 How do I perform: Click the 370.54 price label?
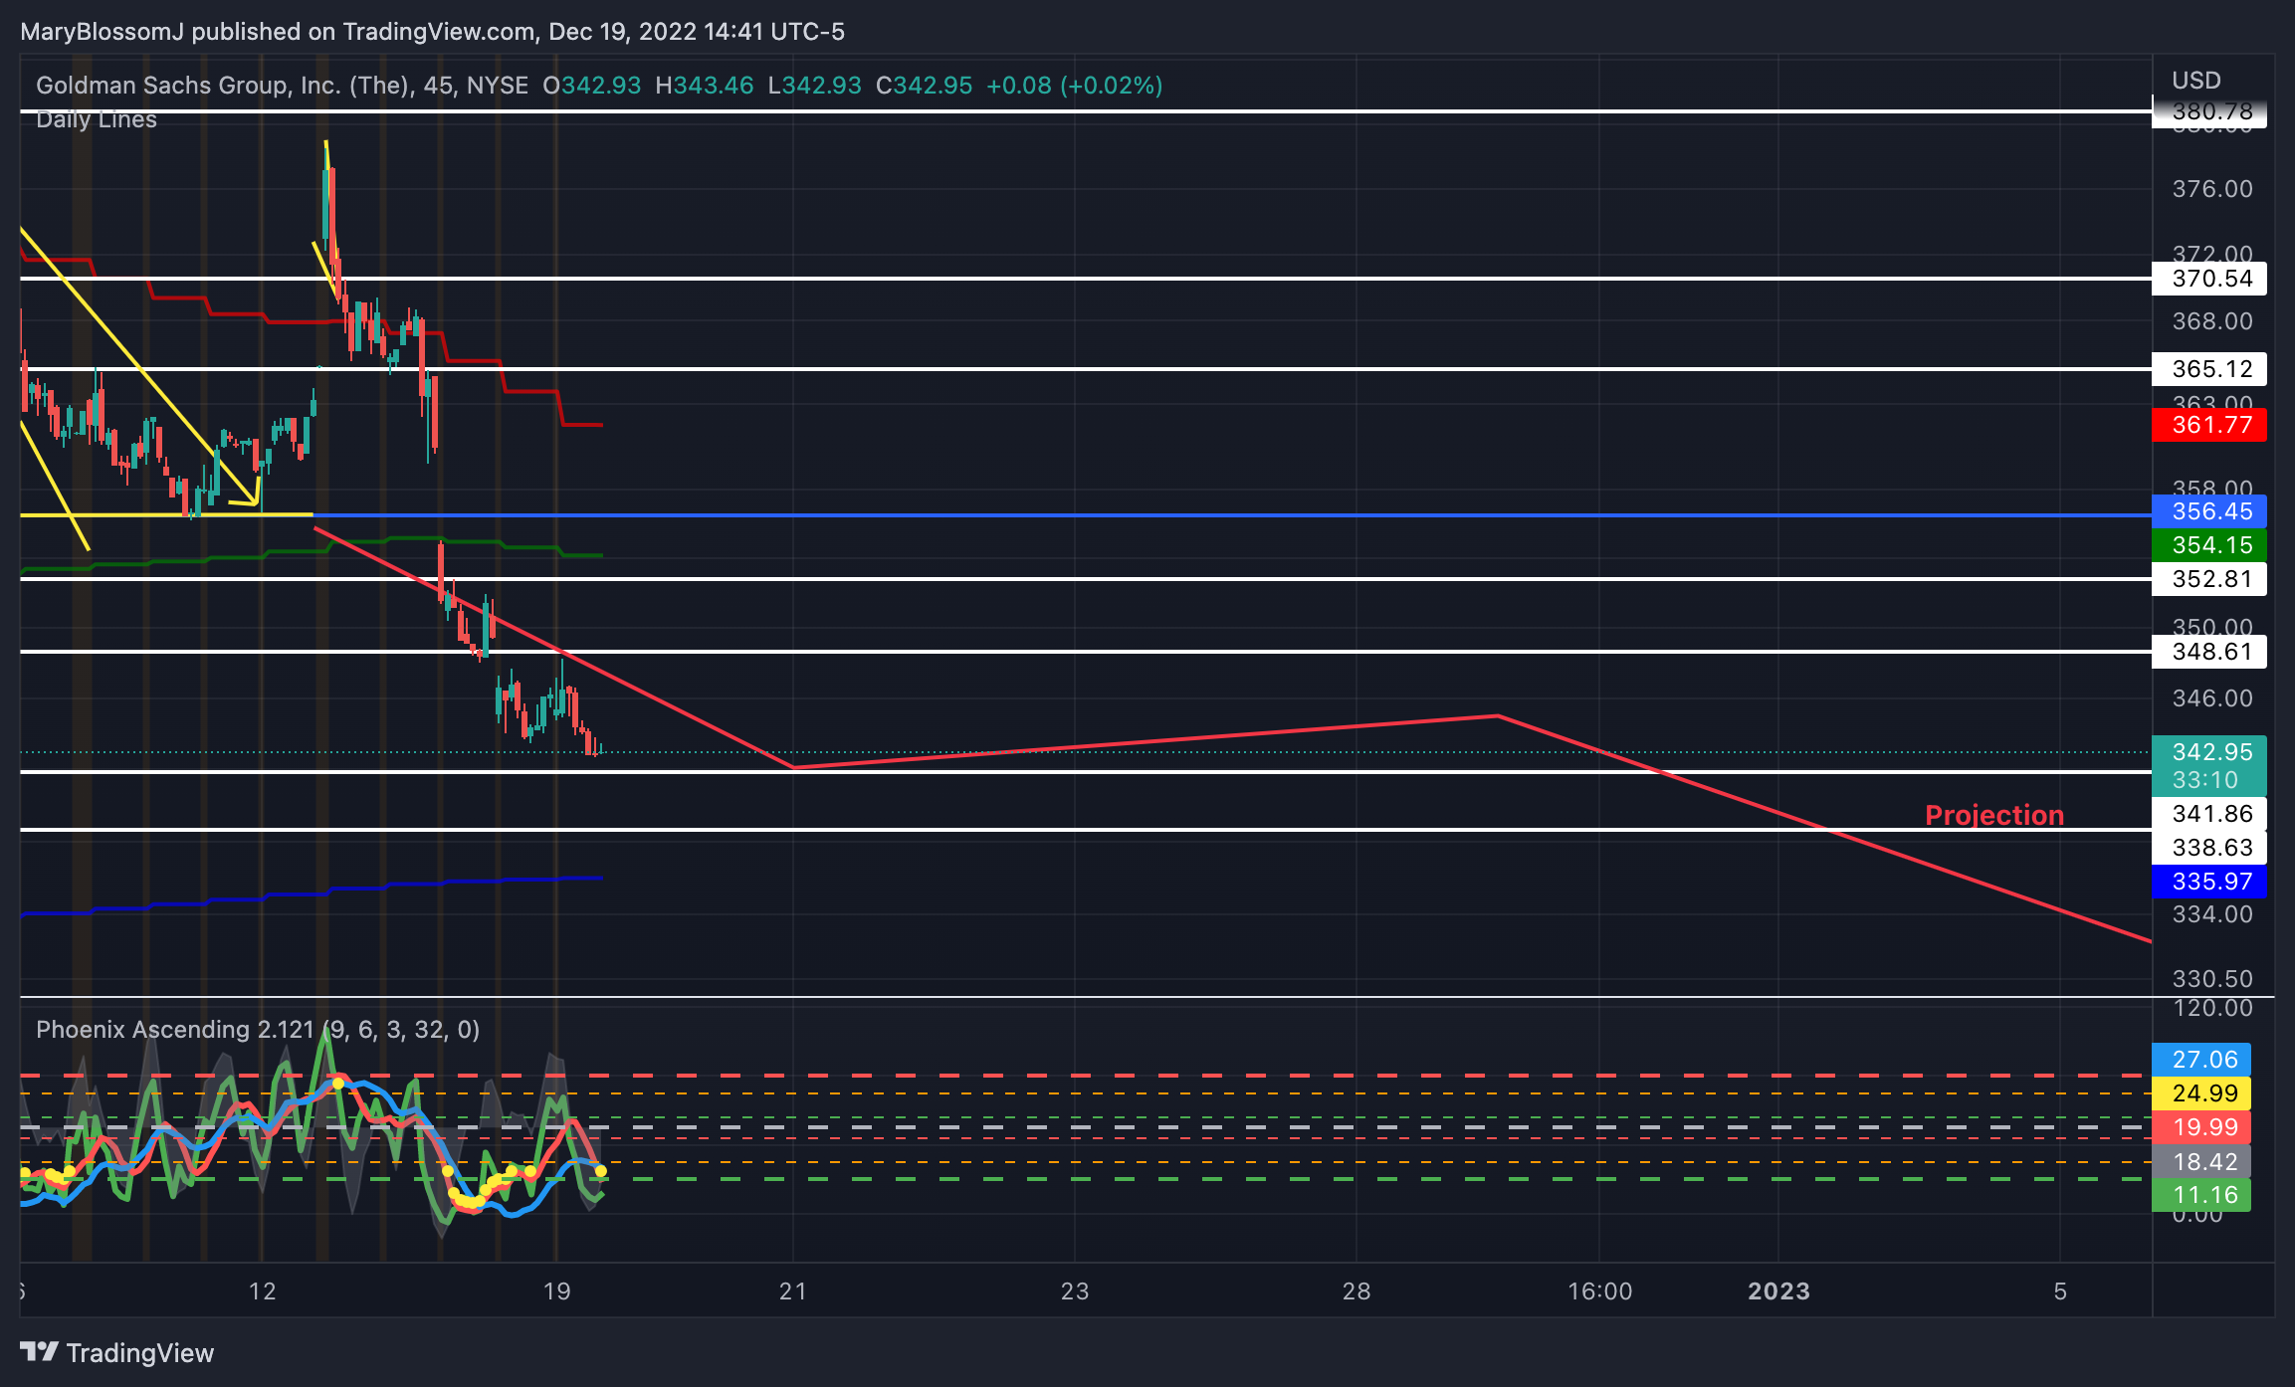pyautogui.click(x=2208, y=279)
